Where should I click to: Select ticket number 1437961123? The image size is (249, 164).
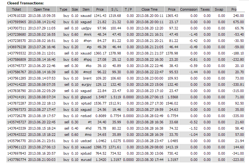point(17,147)
